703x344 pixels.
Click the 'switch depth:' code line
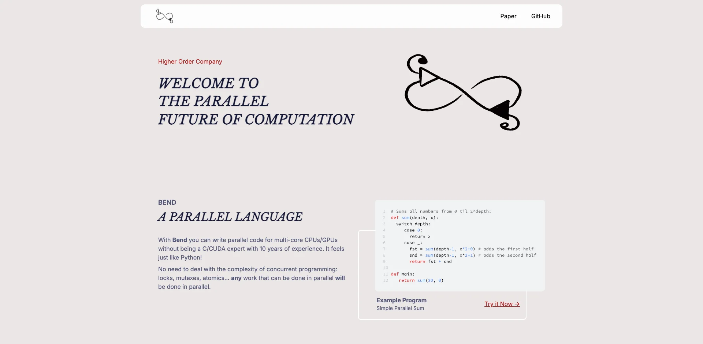click(413, 224)
